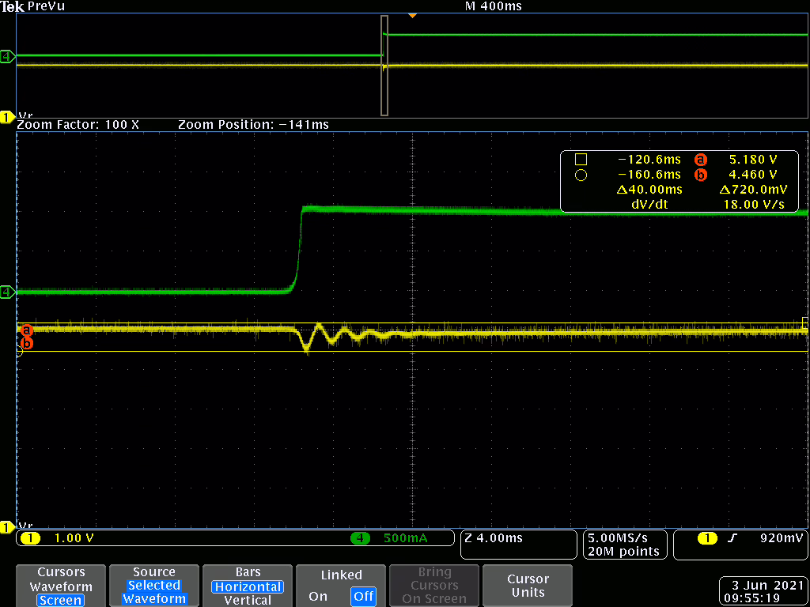Turn Linked cursors On

[x=318, y=596]
